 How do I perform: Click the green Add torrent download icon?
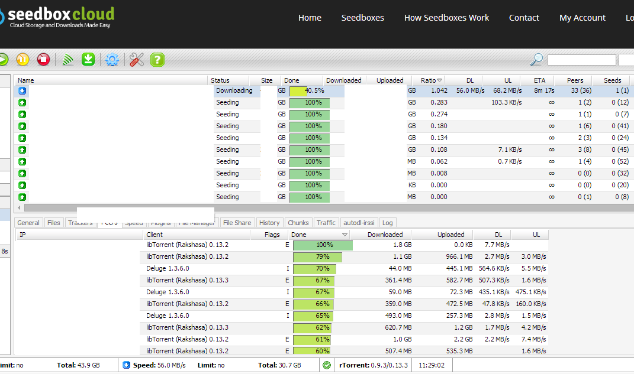88,60
